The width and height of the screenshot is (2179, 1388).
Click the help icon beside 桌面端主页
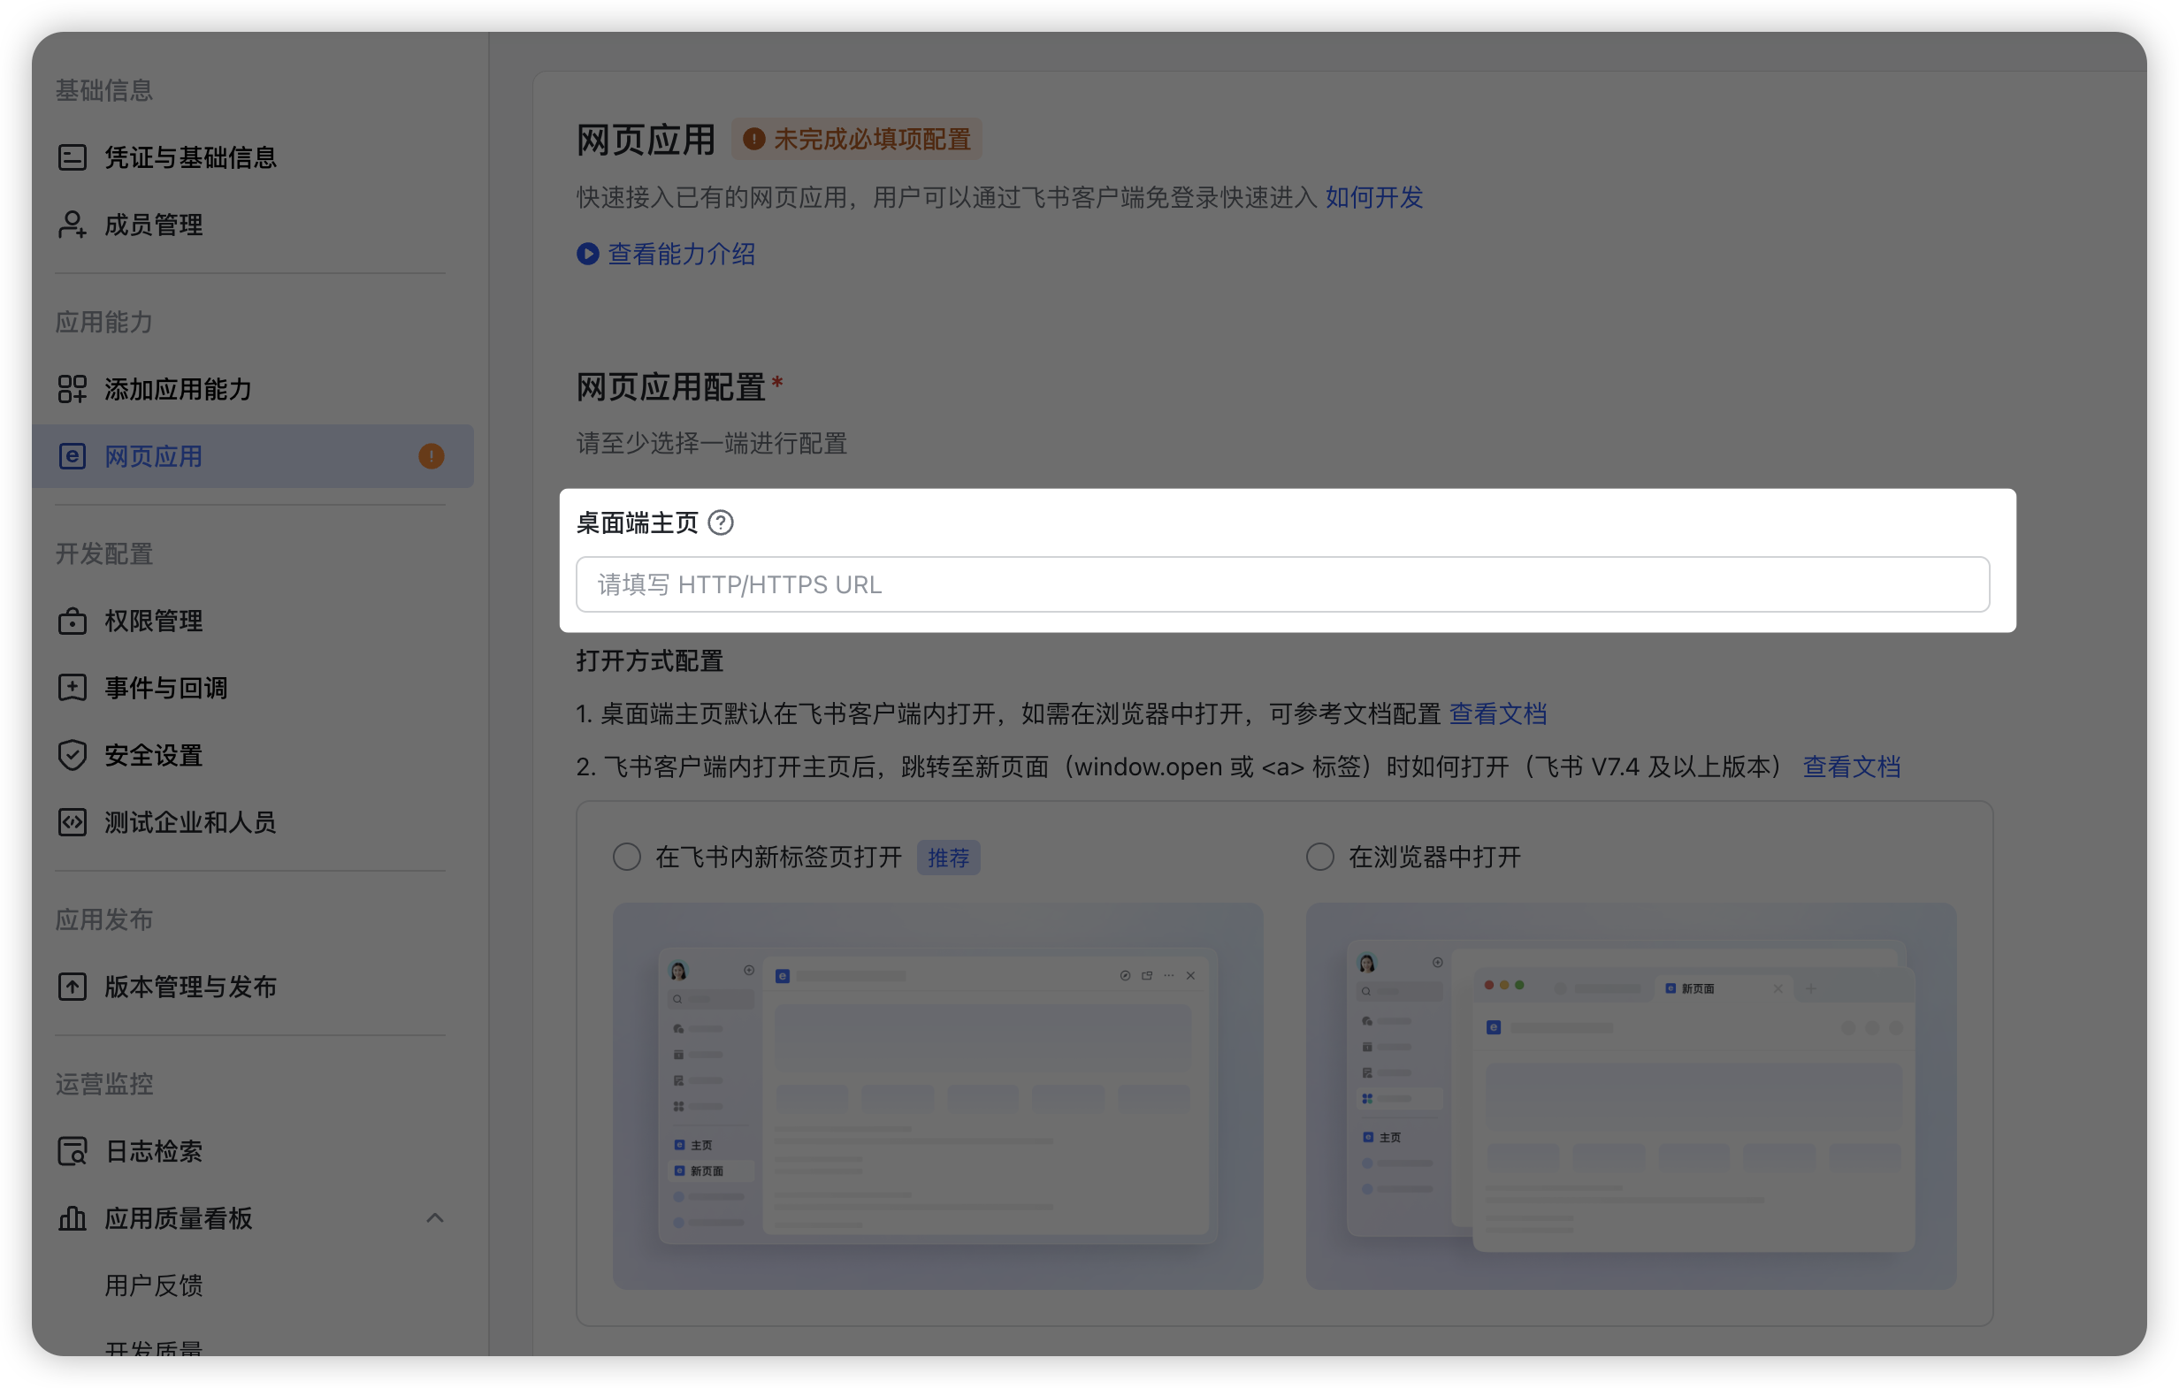pos(721,523)
